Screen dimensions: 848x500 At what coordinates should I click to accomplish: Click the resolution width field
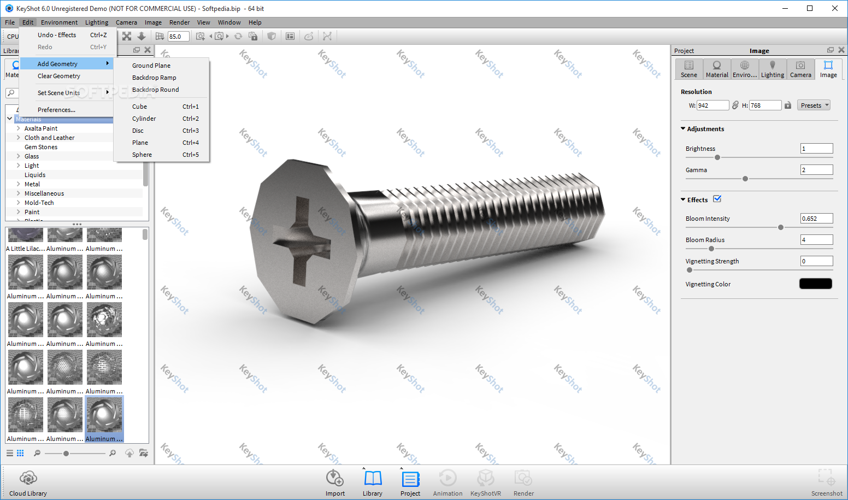712,105
